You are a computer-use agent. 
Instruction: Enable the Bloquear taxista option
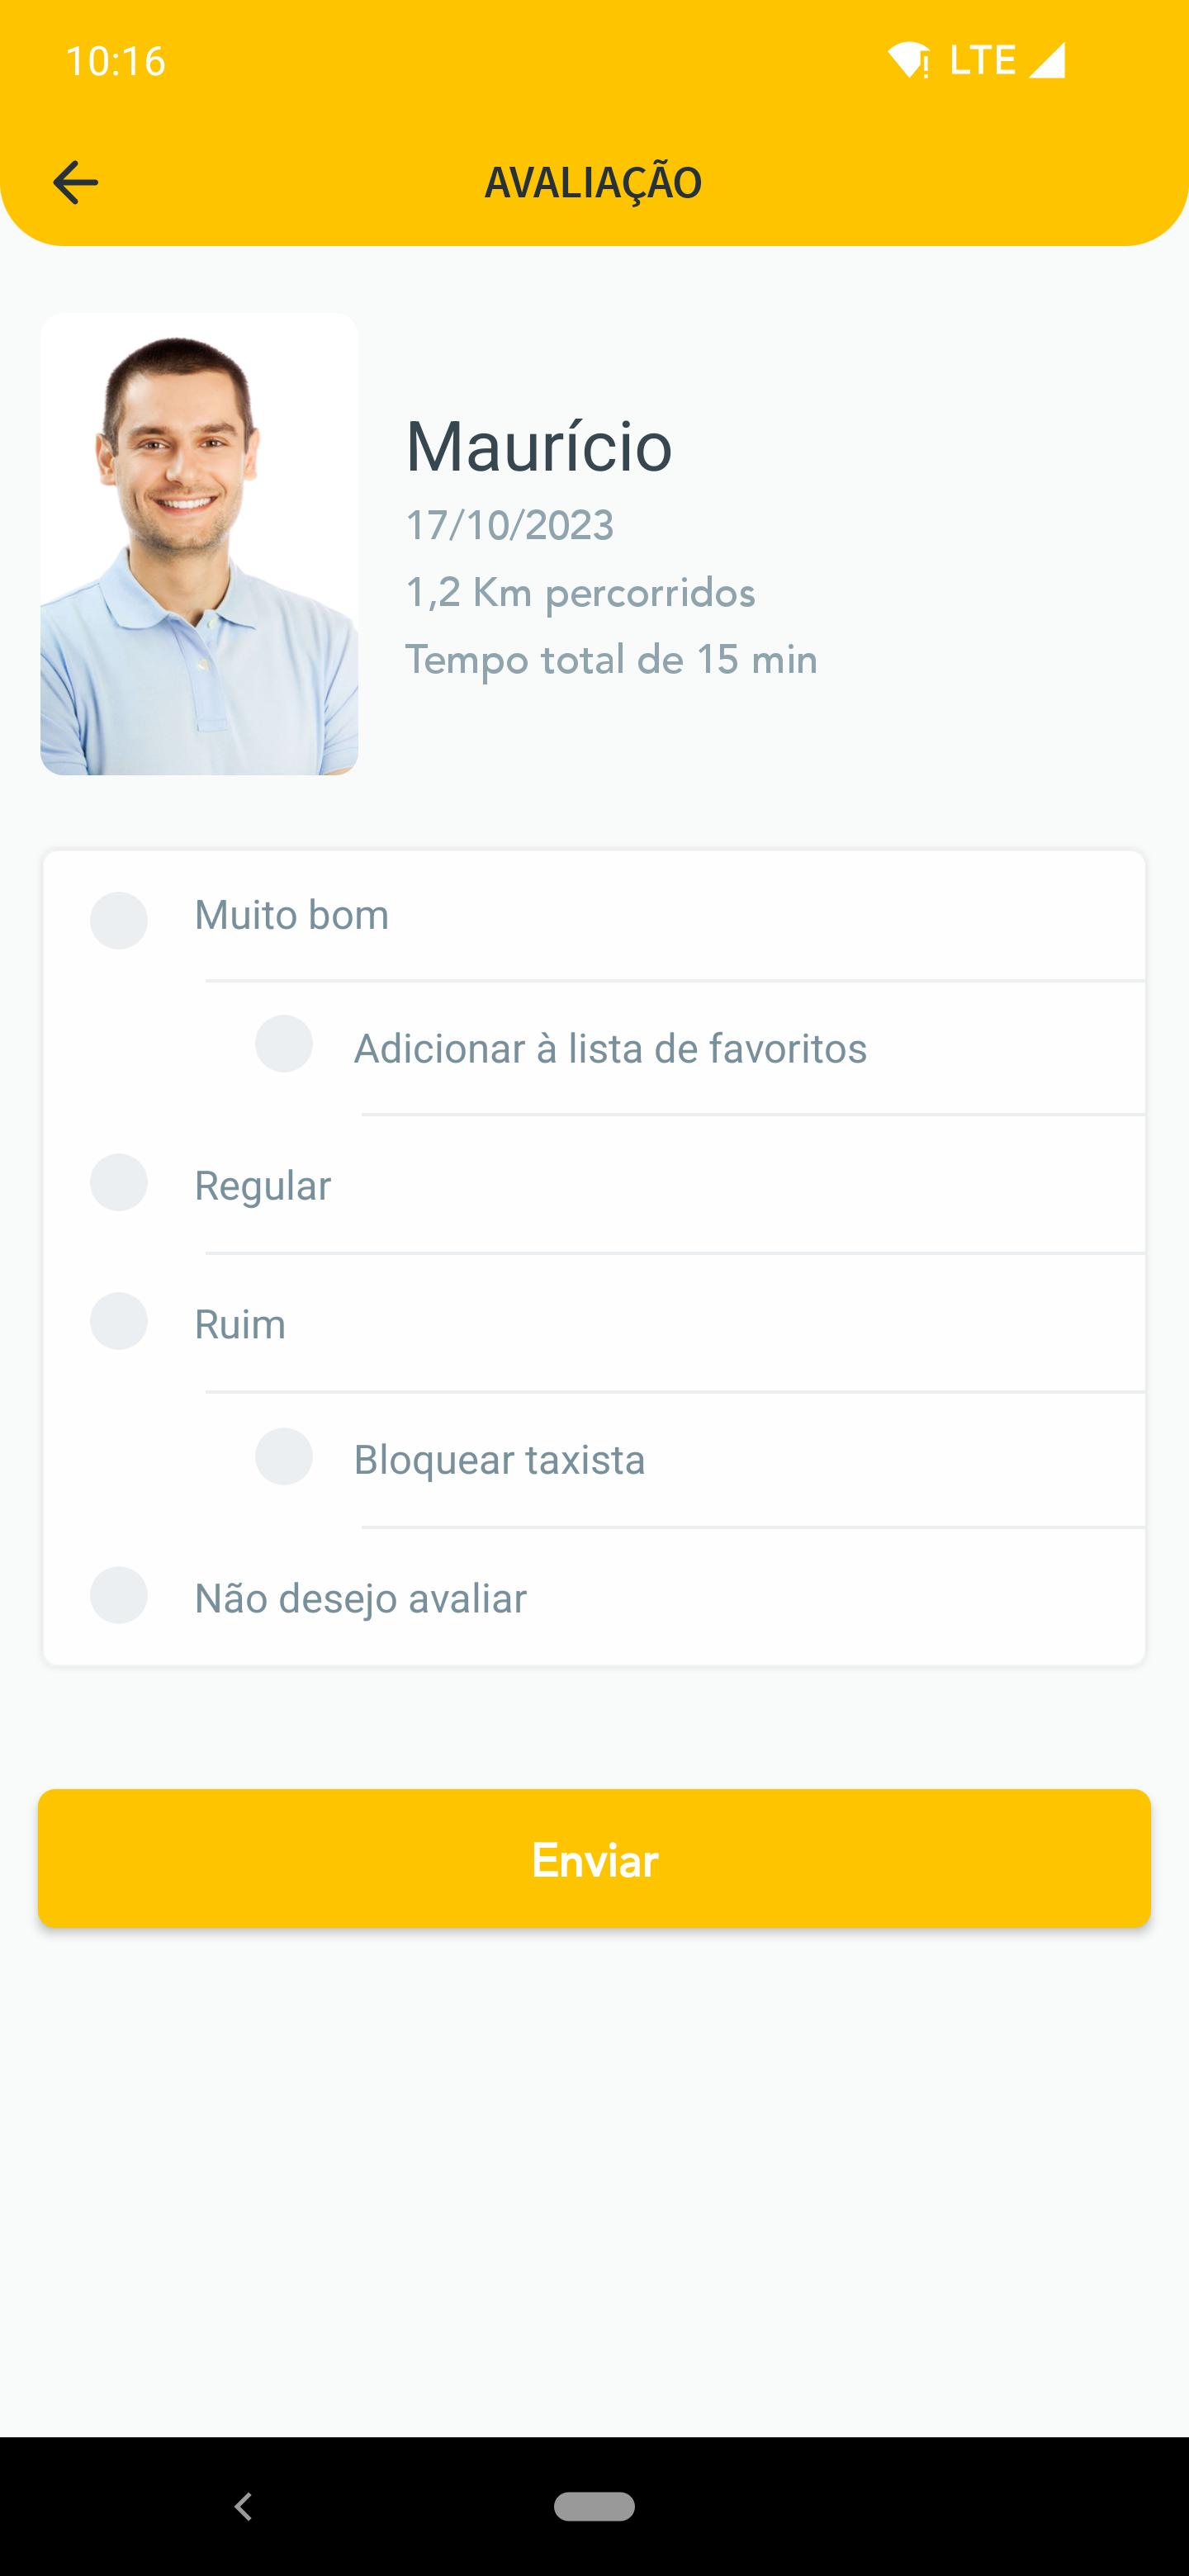point(284,1456)
